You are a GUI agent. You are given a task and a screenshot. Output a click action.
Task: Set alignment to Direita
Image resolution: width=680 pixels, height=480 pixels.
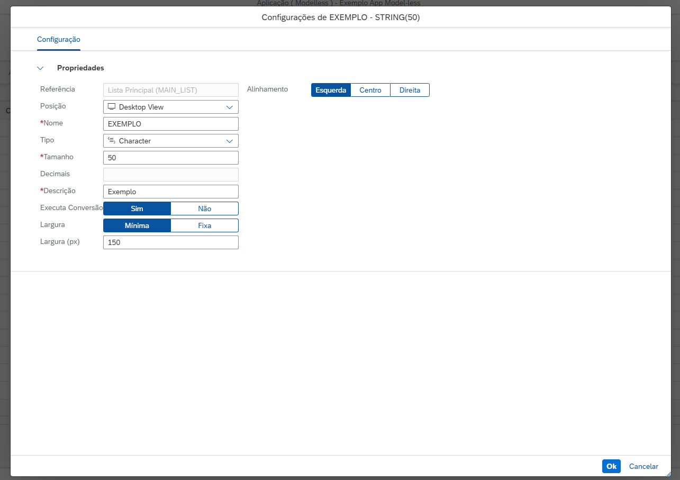pos(410,90)
